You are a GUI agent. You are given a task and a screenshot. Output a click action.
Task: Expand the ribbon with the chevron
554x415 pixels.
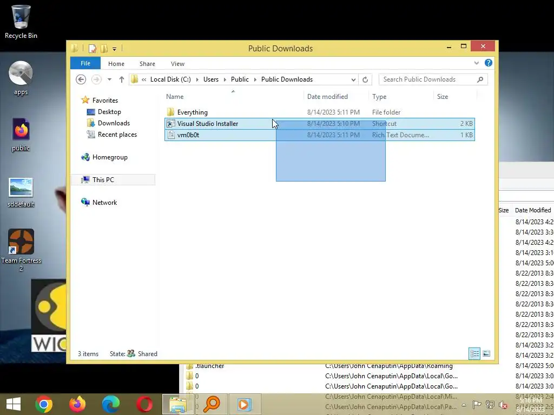coord(476,63)
